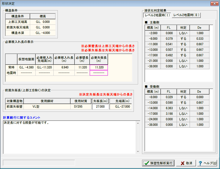220x169 pixels.
Task: Click the empty status field at bottom left
Action: (x=39, y=163)
